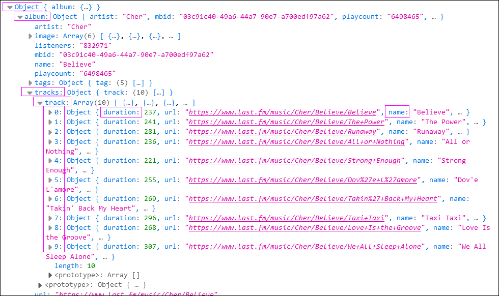Expand track item 5 arrow
This screenshot has width=499, height=296.
50,180
